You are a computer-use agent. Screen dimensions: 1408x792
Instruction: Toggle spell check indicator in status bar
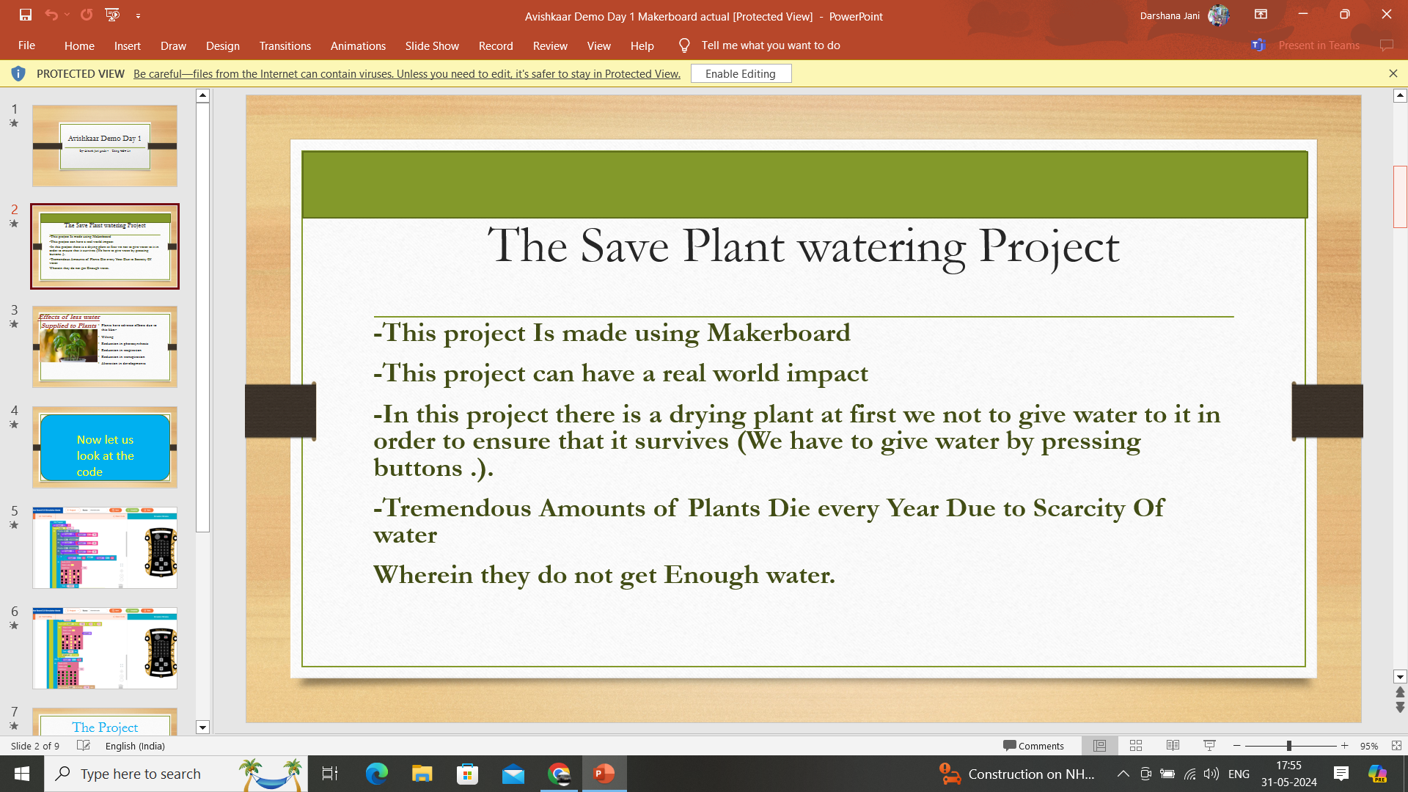point(84,746)
